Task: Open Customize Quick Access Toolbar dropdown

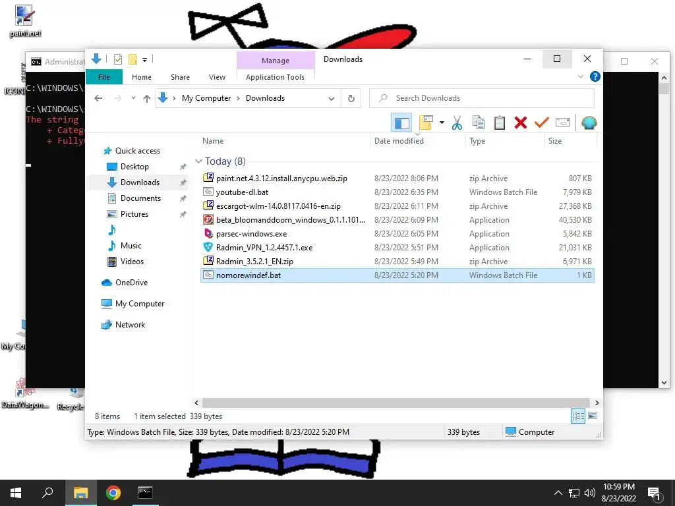Action: [x=144, y=60]
